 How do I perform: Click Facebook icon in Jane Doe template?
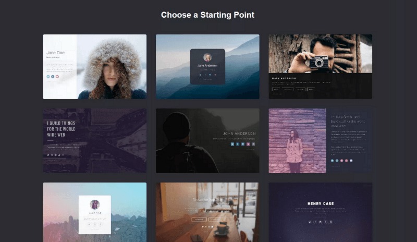pyautogui.click(x=53, y=77)
